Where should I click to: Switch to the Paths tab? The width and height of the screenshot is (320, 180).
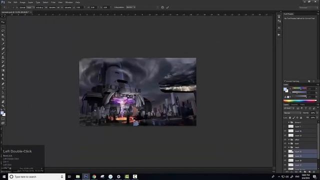coord(302,104)
